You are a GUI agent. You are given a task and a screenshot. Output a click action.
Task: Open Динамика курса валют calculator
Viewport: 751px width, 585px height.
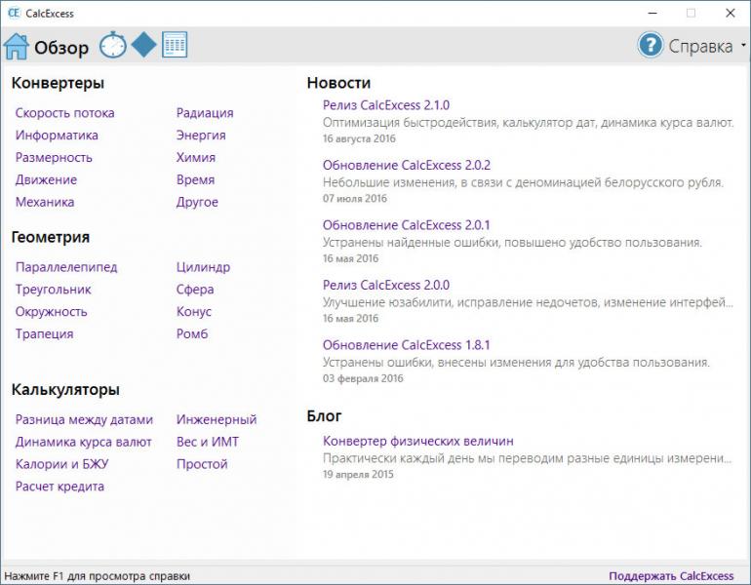coord(83,442)
